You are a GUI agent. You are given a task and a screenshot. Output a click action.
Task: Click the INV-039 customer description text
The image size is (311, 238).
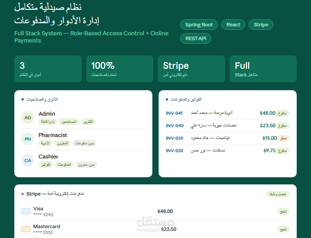coord(210,138)
